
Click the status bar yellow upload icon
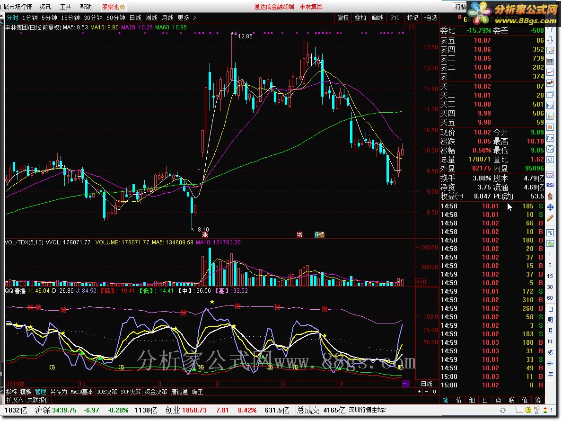528,410
